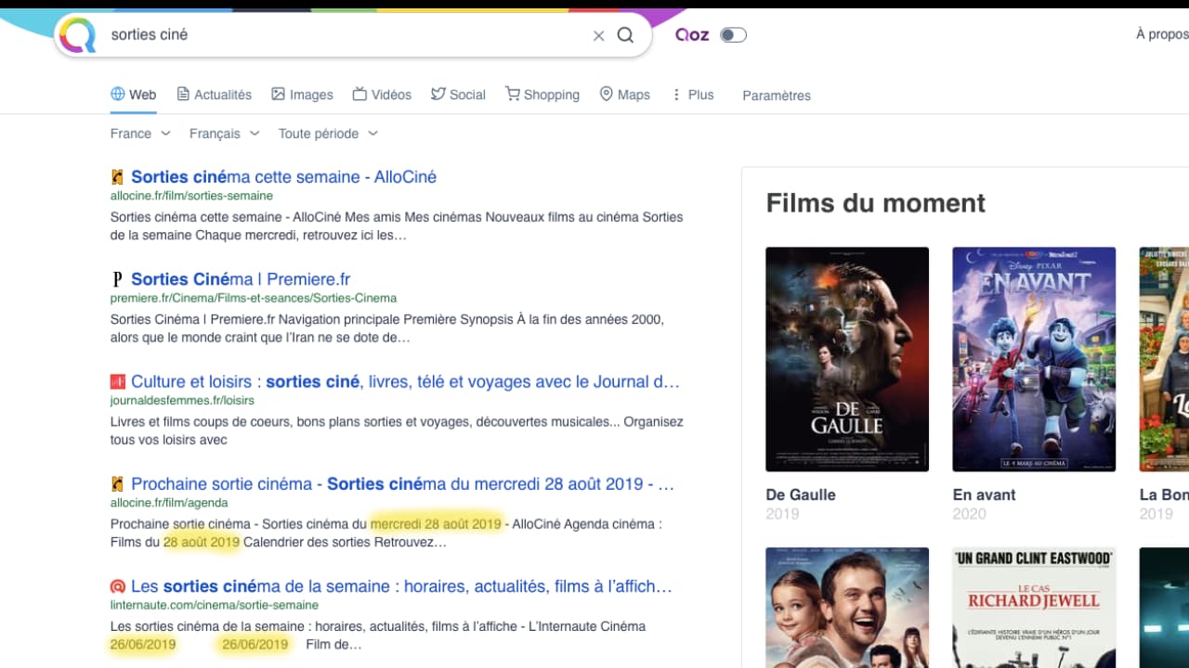
Task: Click the allocine.fr/film/sorties-semaine URL
Action: click(x=191, y=196)
